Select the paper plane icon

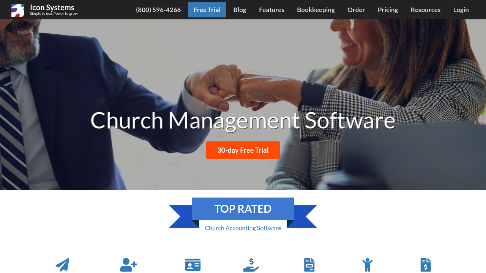62,265
